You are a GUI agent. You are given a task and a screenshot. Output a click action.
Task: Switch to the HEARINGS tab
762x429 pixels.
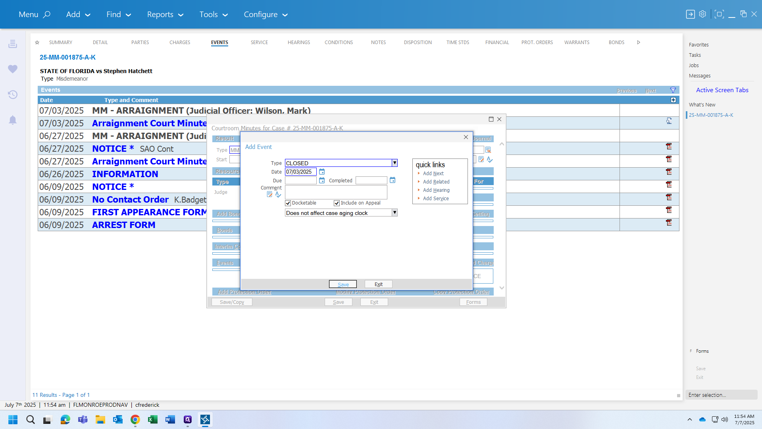tap(299, 43)
